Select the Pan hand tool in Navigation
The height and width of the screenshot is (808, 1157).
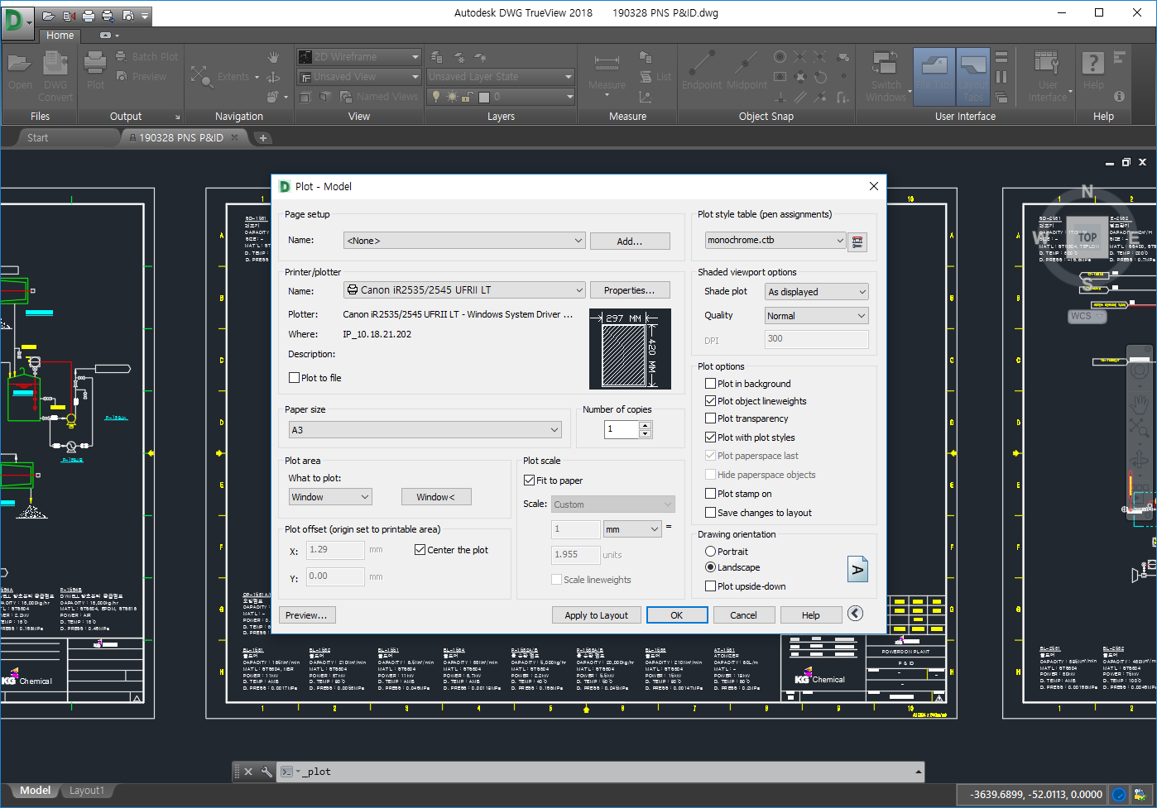274,57
